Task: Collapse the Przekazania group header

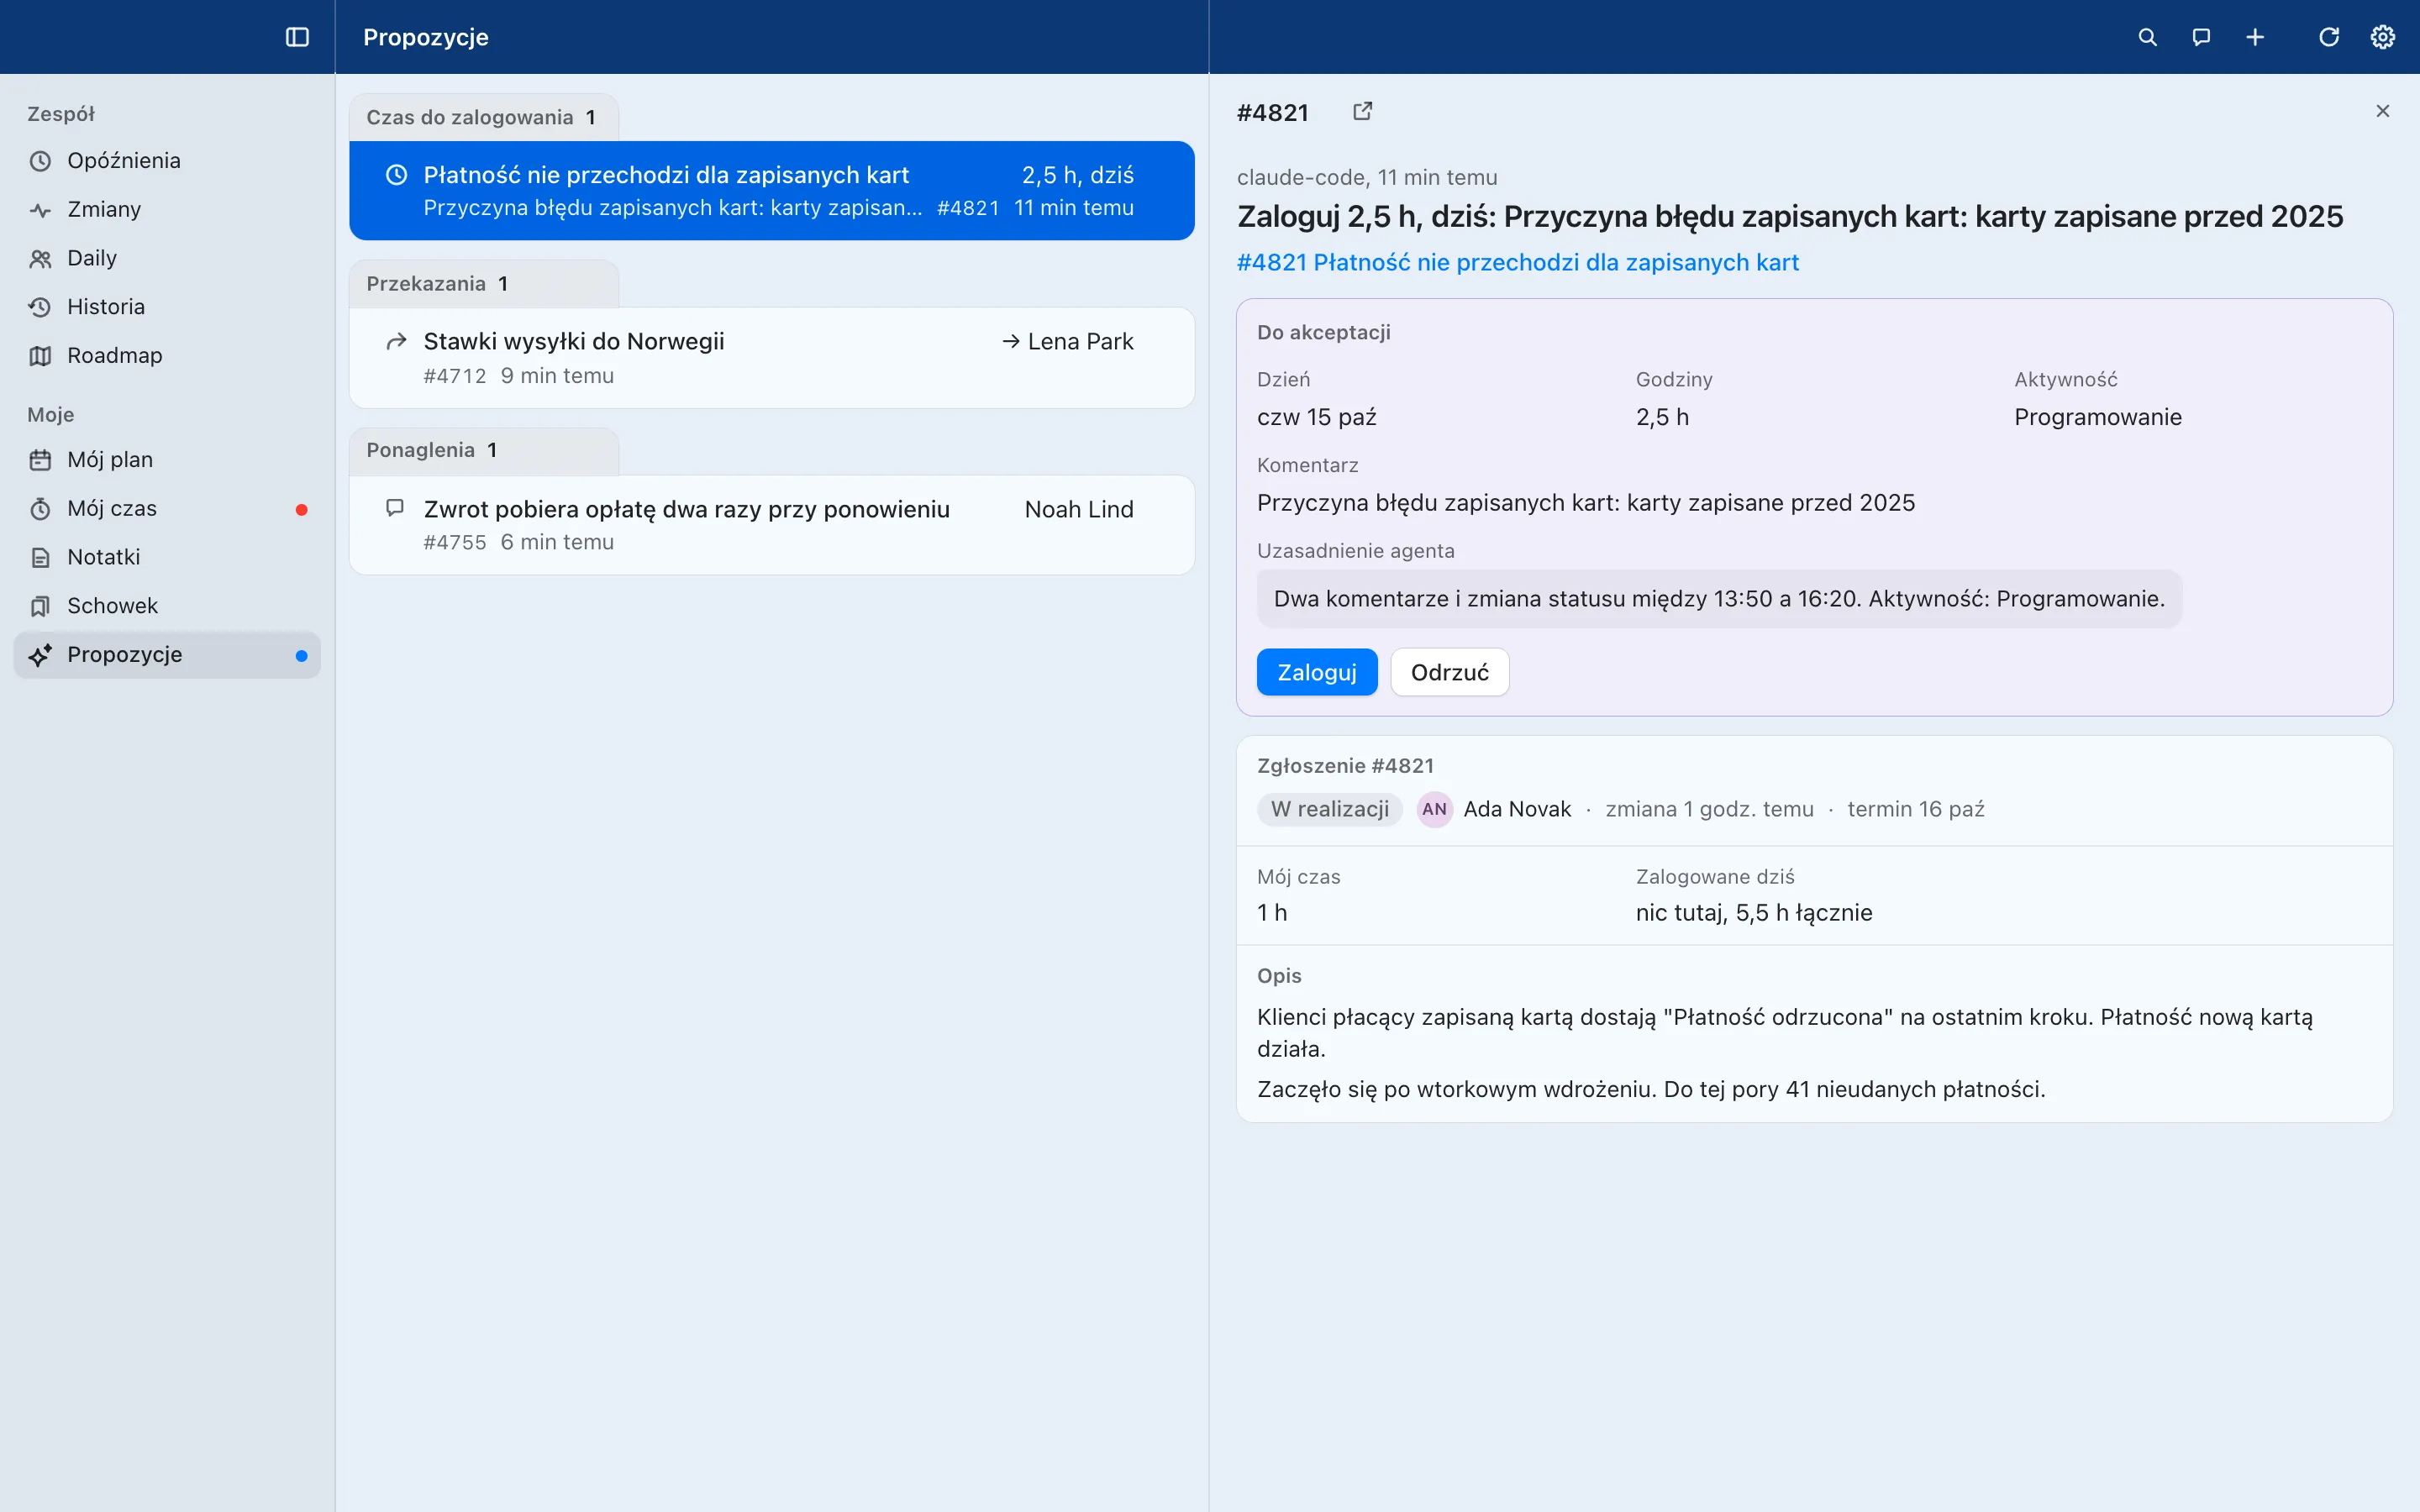Action: [484, 284]
